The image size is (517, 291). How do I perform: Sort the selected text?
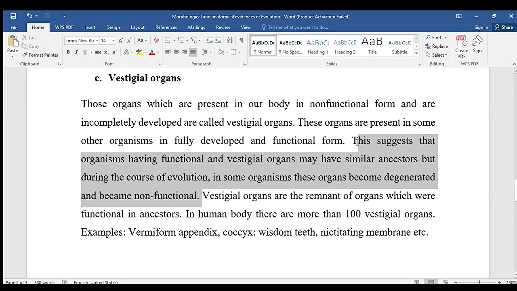[x=230, y=40]
